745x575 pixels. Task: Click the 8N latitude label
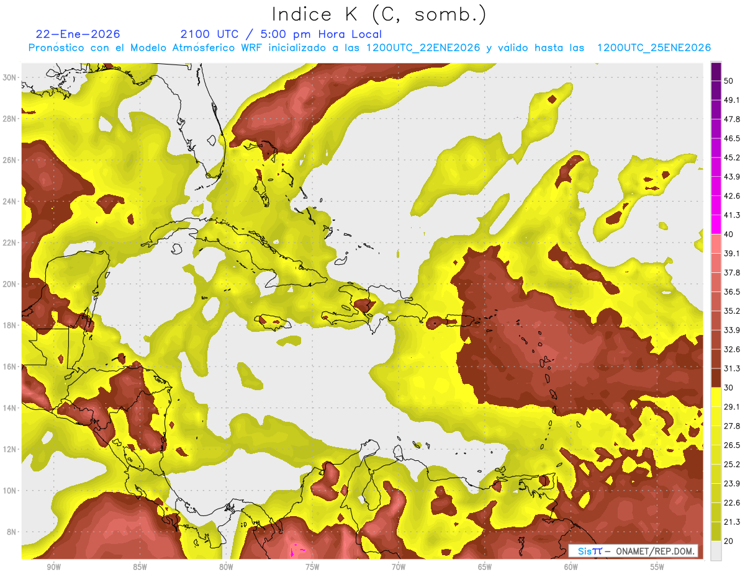tap(12, 532)
